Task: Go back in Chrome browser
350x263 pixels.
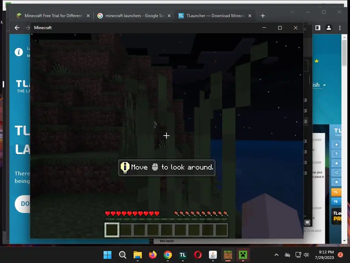Action: (x=17, y=28)
